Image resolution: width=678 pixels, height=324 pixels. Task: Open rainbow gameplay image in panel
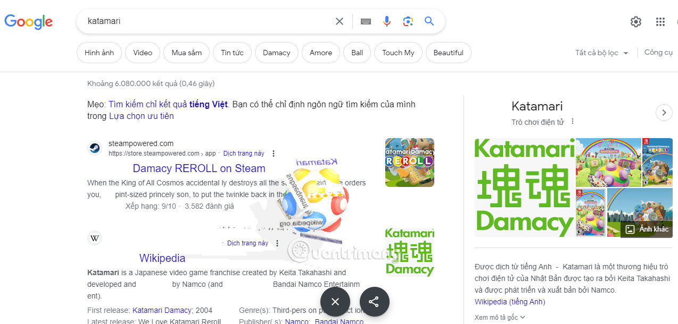(608, 163)
